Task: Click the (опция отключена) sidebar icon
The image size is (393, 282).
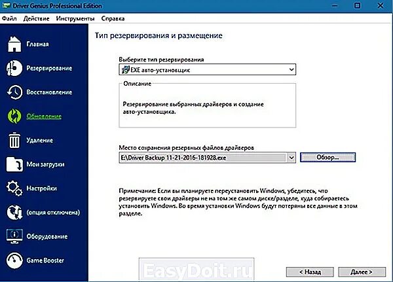Action: (x=14, y=212)
